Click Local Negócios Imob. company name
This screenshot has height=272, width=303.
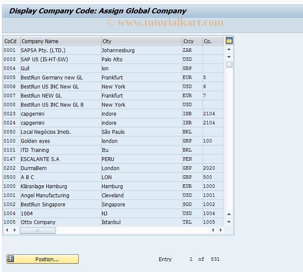point(61,132)
